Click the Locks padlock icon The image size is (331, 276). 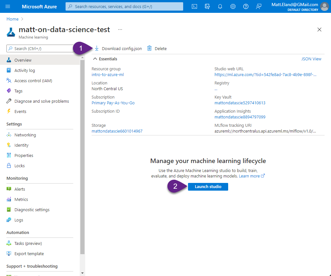coord(9,166)
